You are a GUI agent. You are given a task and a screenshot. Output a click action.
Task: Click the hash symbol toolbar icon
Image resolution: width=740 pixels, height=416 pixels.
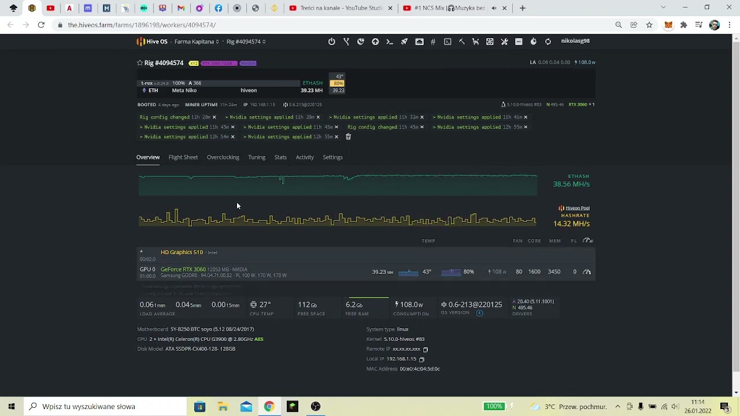click(433, 42)
